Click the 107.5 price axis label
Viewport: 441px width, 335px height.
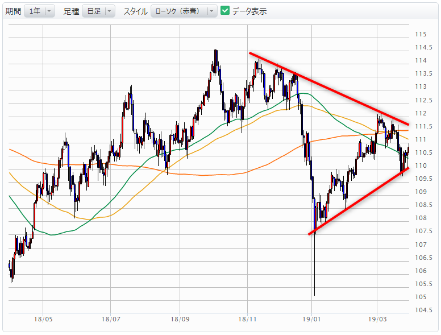click(x=423, y=231)
